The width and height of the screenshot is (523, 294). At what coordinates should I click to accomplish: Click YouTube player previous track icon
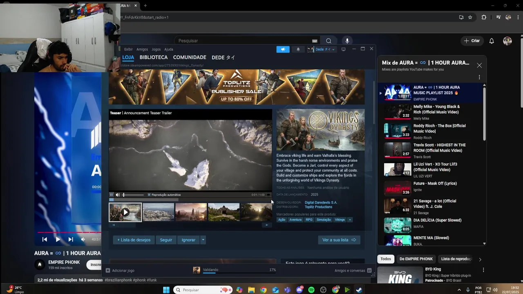pos(45,239)
